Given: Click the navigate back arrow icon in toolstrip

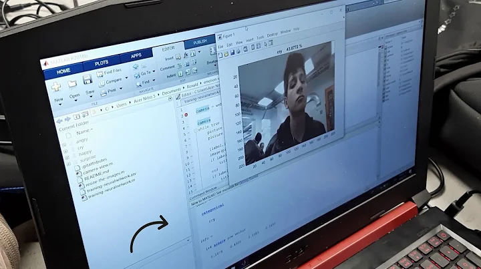Looking at the screenshot, I should pyautogui.click(x=136, y=67).
